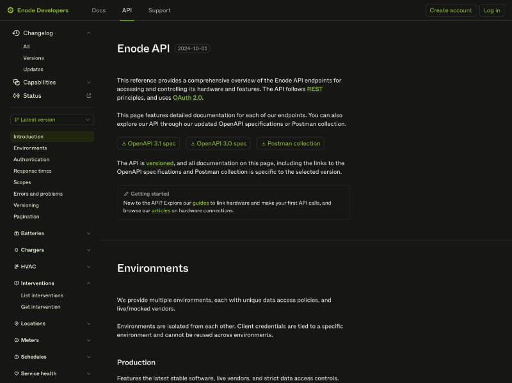Click the Production subheading
Viewport: 512px width, 383px height.
[x=136, y=363]
